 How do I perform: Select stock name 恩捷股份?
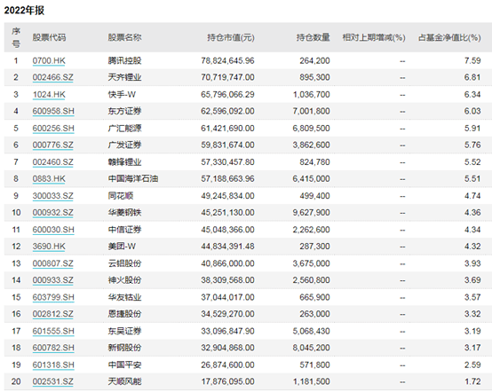(x=124, y=314)
